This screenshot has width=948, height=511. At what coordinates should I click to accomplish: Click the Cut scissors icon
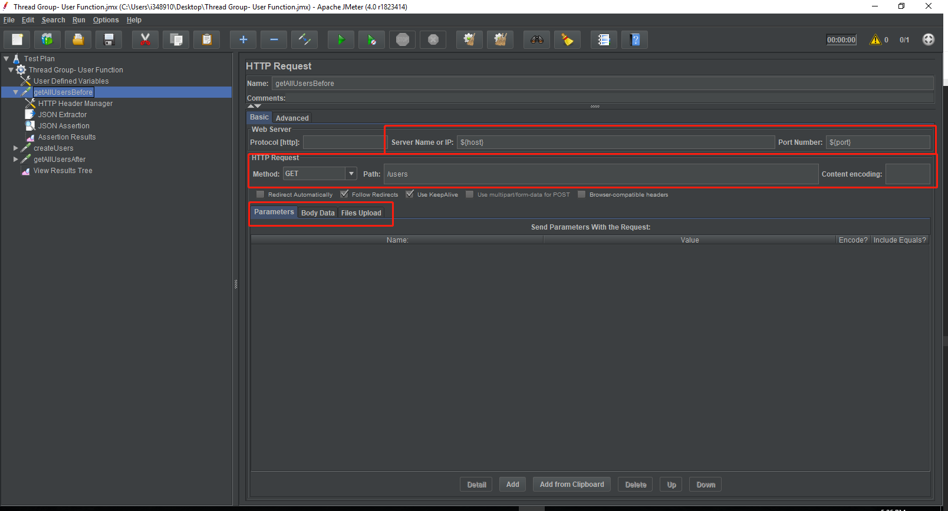tap(145, 39)
